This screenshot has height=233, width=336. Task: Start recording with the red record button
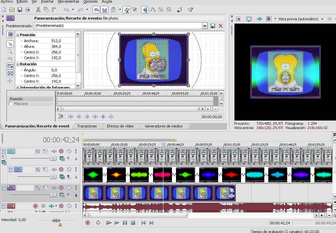click(x=87, y=223)
